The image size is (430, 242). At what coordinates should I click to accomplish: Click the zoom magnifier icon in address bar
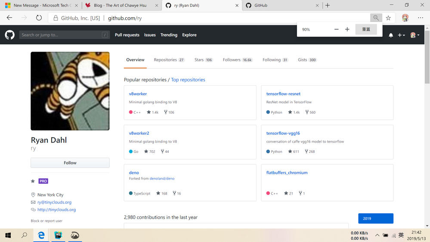[376, 18]
